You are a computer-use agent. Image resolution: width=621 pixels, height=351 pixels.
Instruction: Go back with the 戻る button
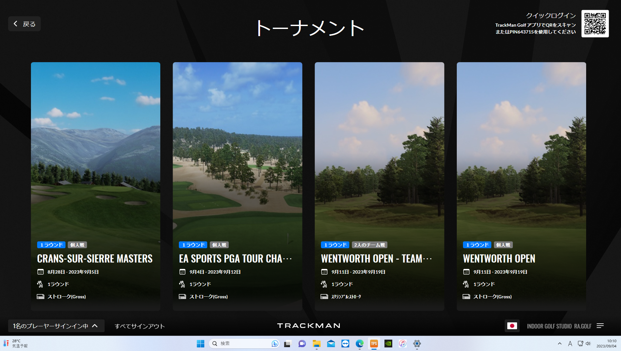24,24
